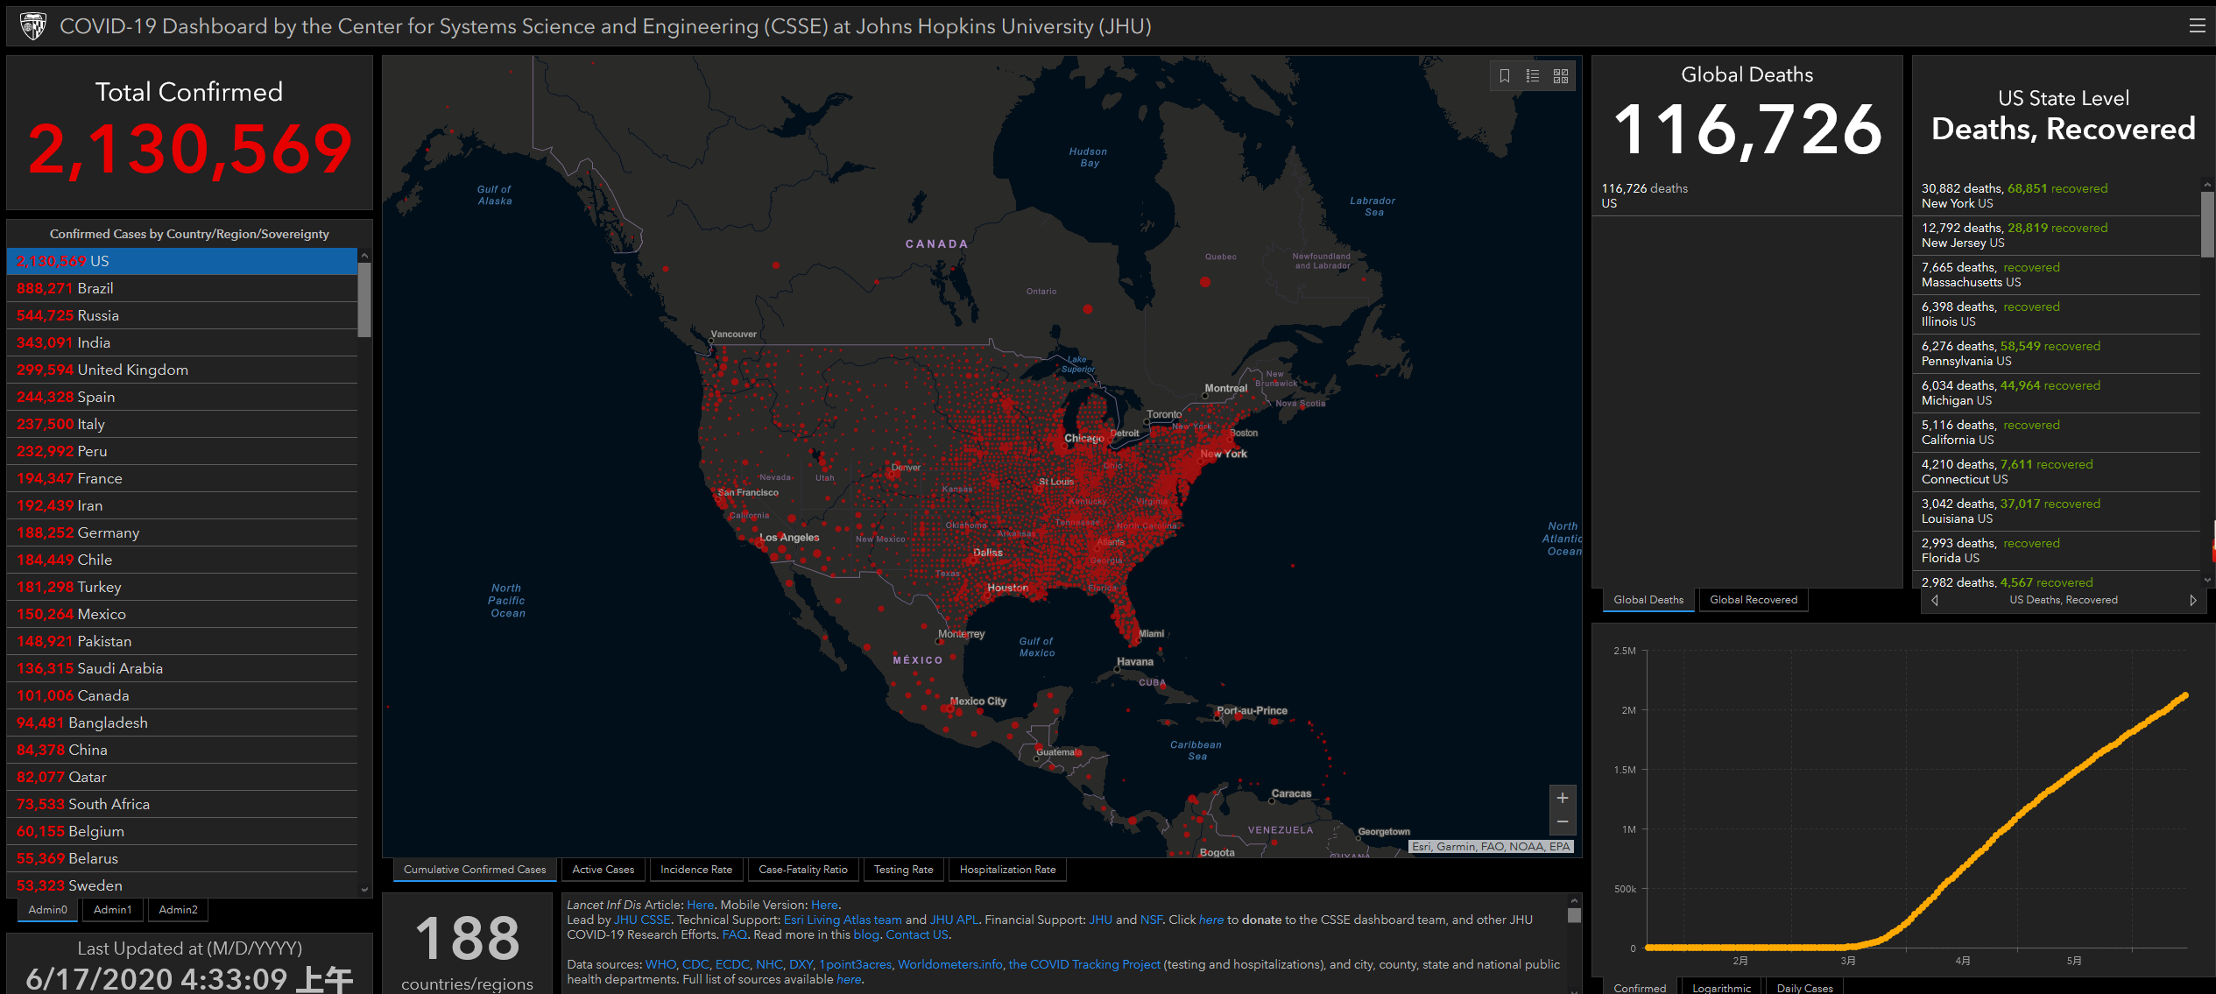Open the map bookmarks icon
Viewport: 2216px width, 994px height.
pos(1504,76)
